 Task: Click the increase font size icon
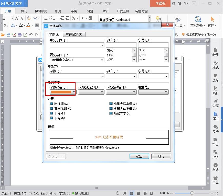coord(17,18)
